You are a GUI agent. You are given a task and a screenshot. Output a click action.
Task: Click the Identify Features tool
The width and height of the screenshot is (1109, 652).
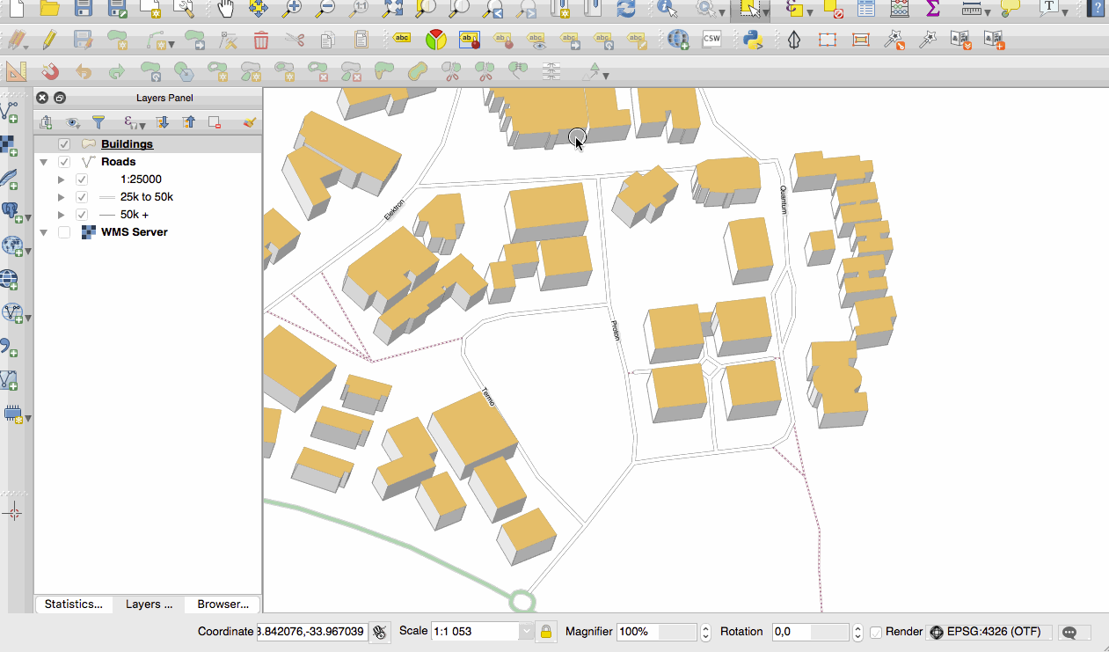[x=668, y=9]
